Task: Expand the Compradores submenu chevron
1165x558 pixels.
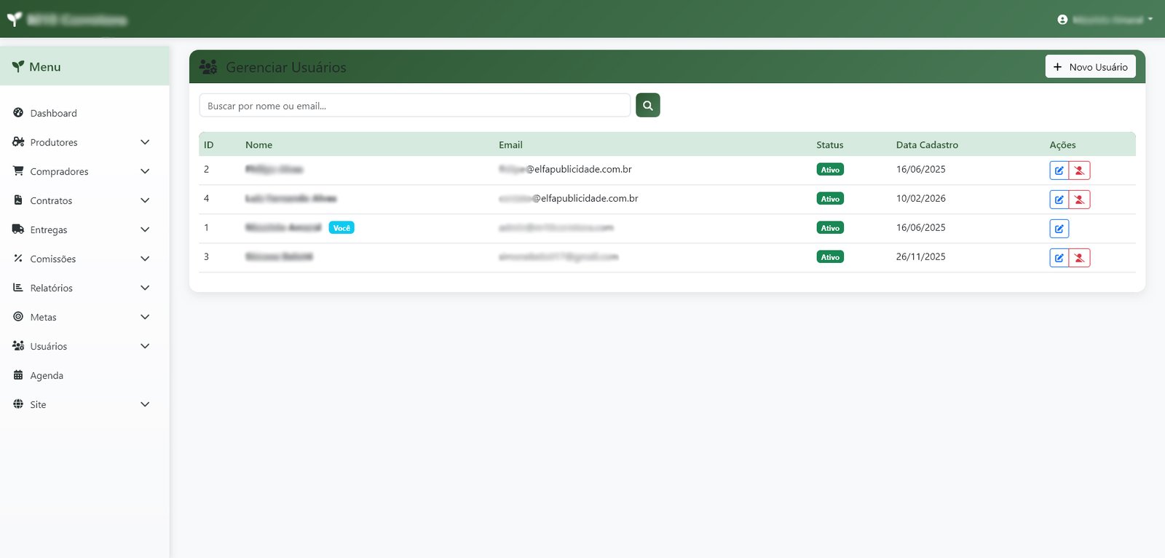Action: click(x=145, y=171)
